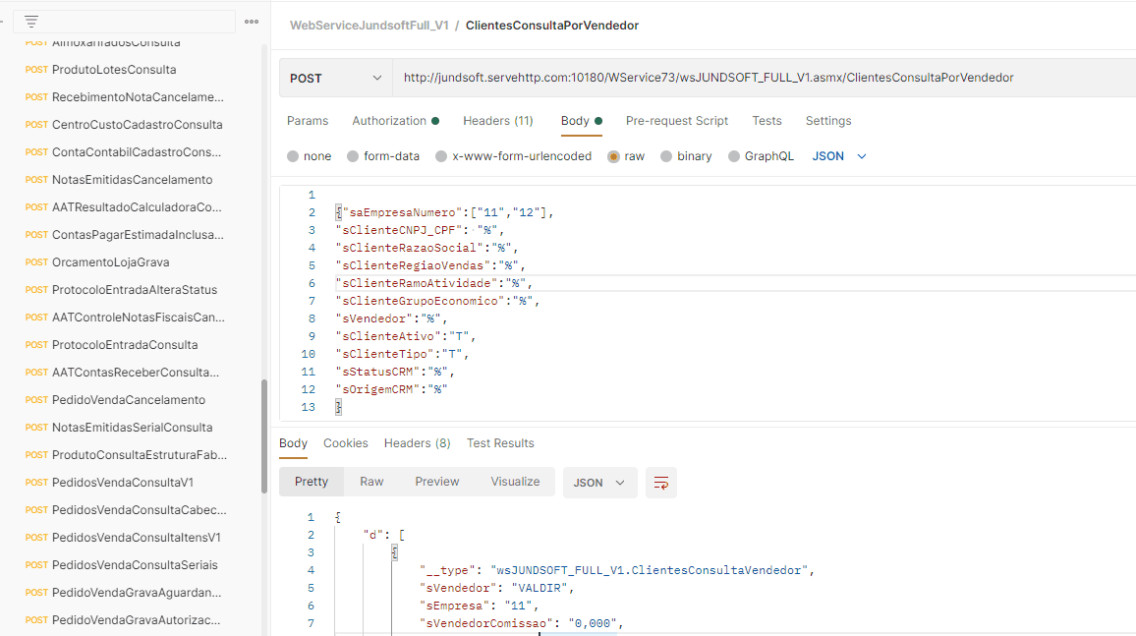The image size is (1136, 636).
Task: Switch to Visualize response view
Action: [x=515, y=482]
